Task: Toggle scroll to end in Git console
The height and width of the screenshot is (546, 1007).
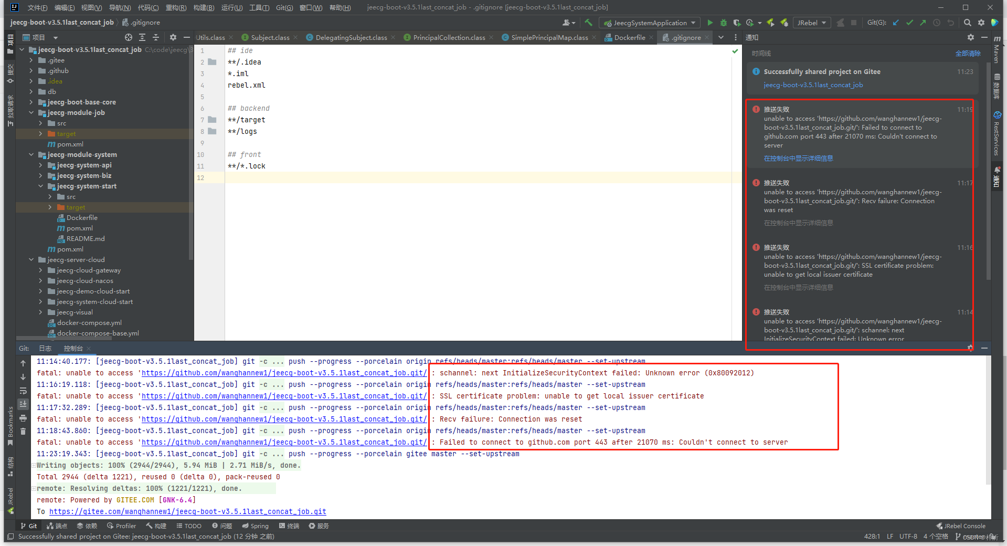Action: pyautogui.click(x=23, y=404)
